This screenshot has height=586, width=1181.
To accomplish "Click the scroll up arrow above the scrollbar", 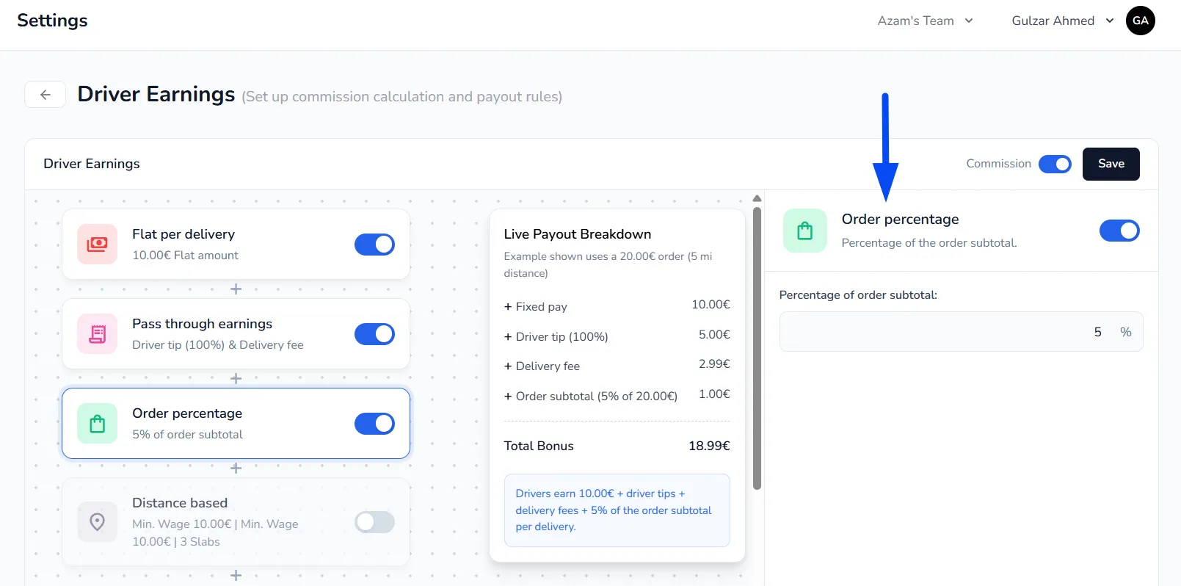I will pos(757,199).
